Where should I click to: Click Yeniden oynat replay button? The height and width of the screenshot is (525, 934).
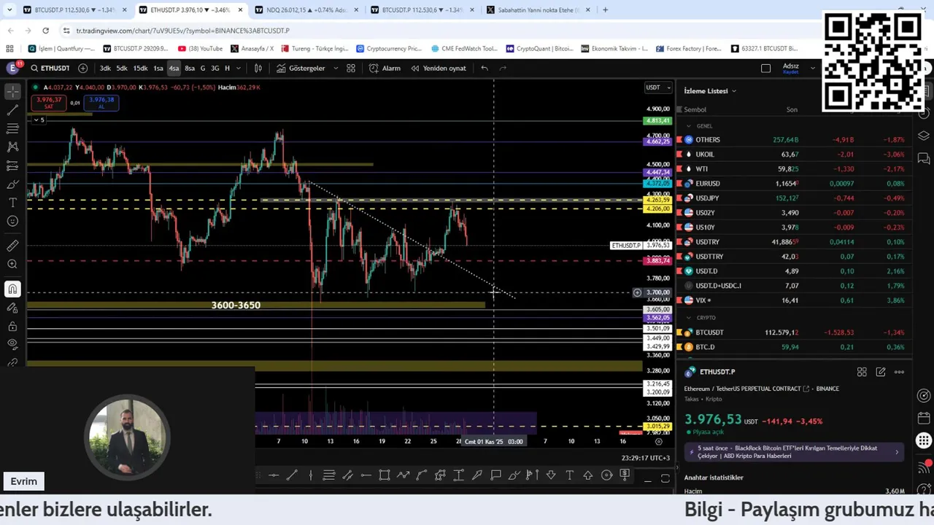[438, 68]
